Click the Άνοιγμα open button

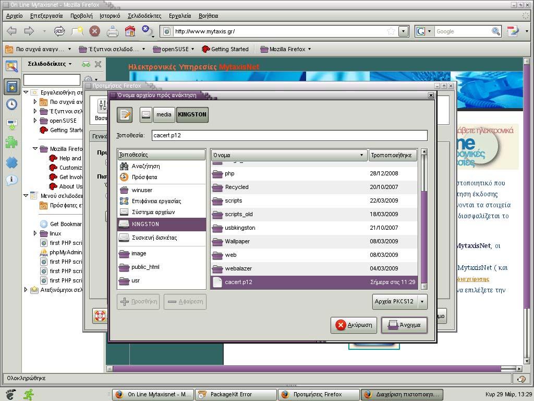(x=404, y=325)
